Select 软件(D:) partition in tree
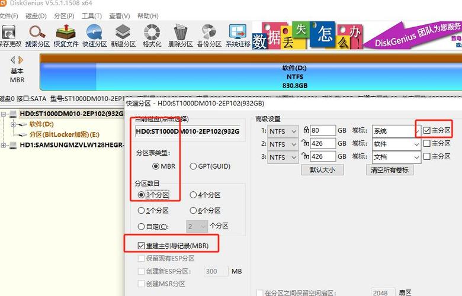462x296 pixels. coord(41,124)
